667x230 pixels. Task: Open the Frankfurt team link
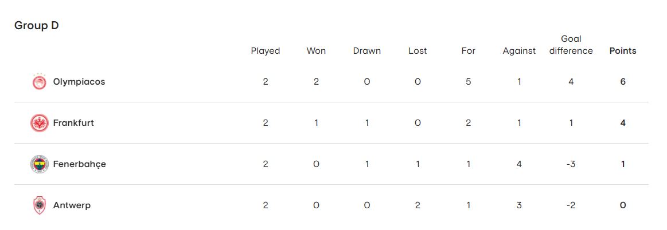tap(73, 123)
